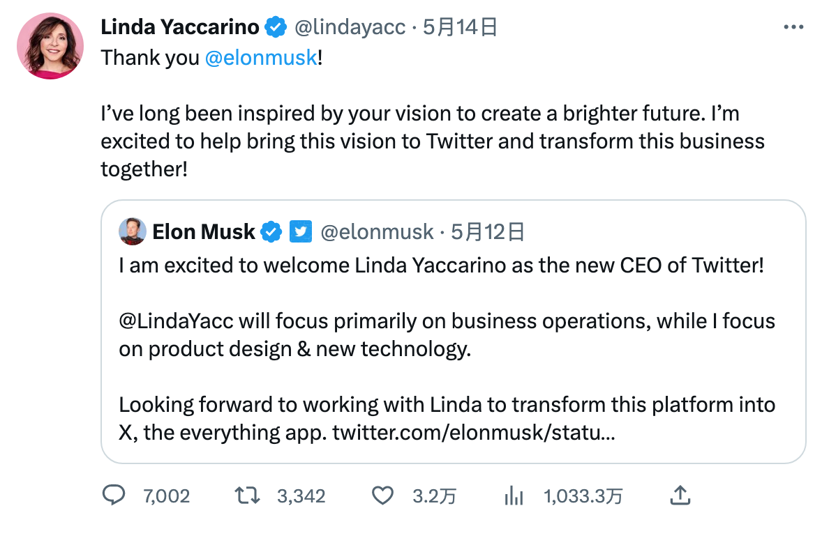Click the 3.2万 likes count
This screenshot has width=829, height=538.
[x=434, y=496]
